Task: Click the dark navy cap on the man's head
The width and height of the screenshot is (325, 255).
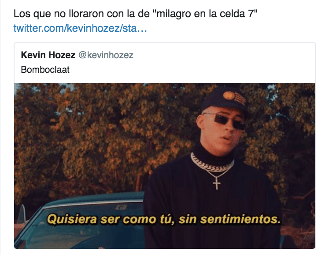Action: (225, 100)
